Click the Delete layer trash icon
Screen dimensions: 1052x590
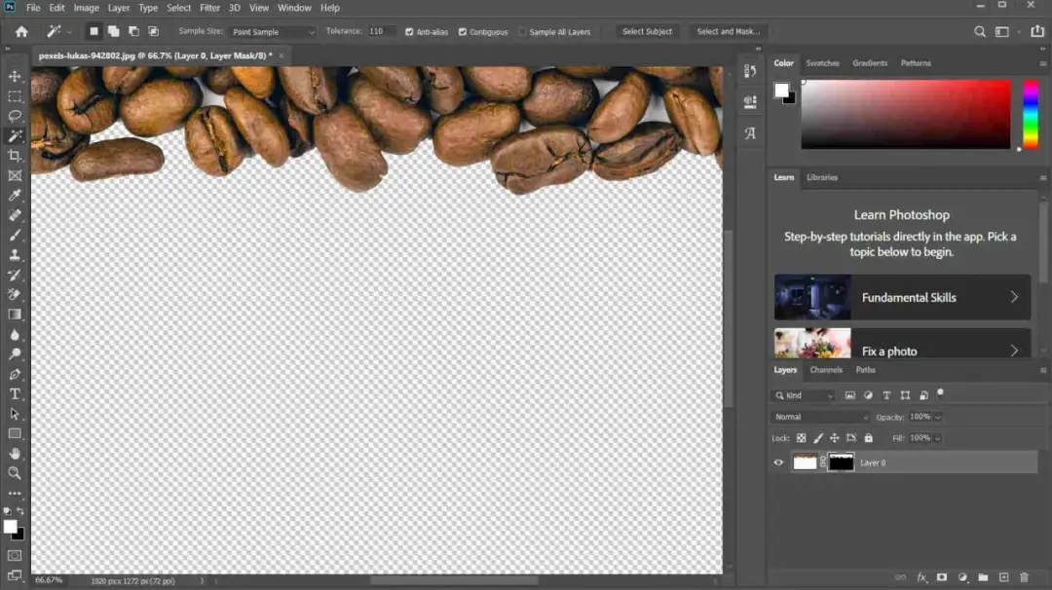[1025, 576]
